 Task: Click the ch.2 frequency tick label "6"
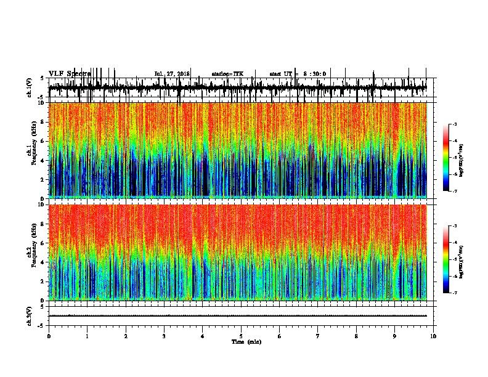pos(43,243)
